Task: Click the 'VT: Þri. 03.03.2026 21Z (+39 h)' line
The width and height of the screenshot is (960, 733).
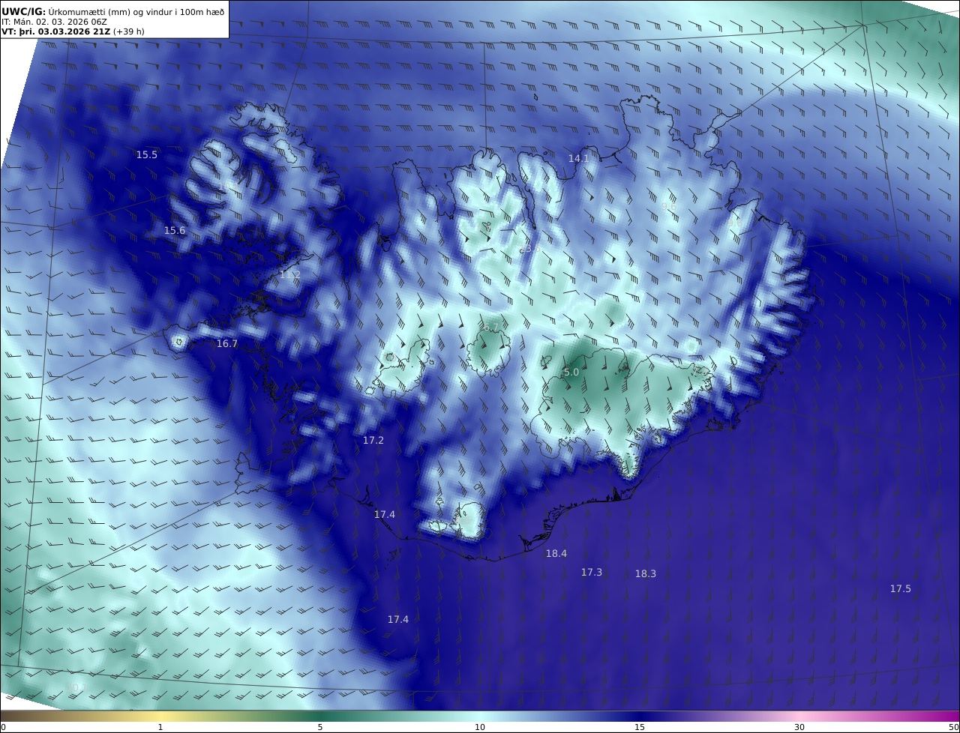Action: pyautogui.click(x=73, y=32)
